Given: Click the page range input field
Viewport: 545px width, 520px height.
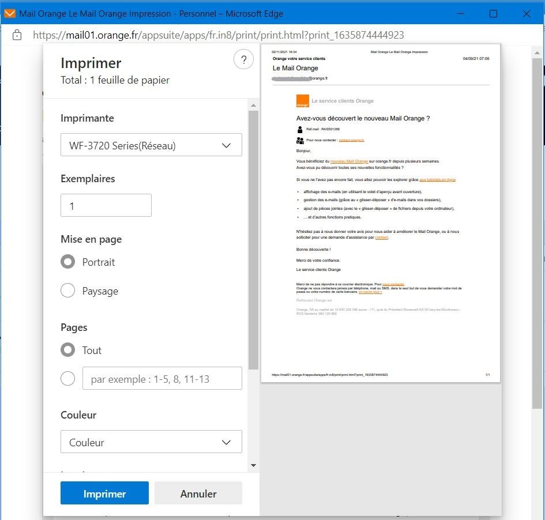Looking at the screenshot, I should click(162, 378).
